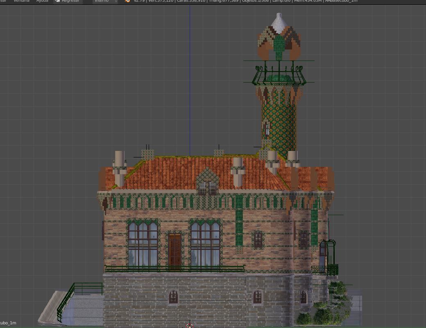Click the 3D cursor at viewport bottom

tap(189, 325)
